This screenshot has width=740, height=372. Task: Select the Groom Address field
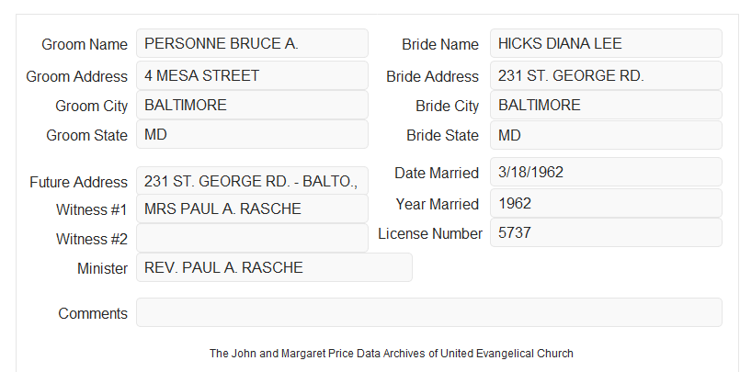(x=252, y=75)
